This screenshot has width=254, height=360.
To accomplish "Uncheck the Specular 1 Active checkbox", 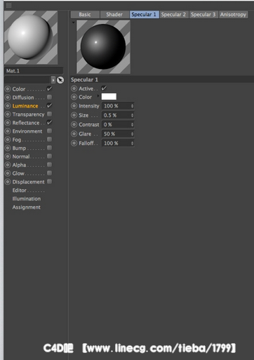I will [104, 89].
